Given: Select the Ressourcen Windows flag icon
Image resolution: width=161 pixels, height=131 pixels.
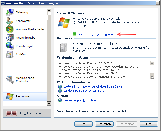Looking at the screenshot, I should [x=10, y=96].
